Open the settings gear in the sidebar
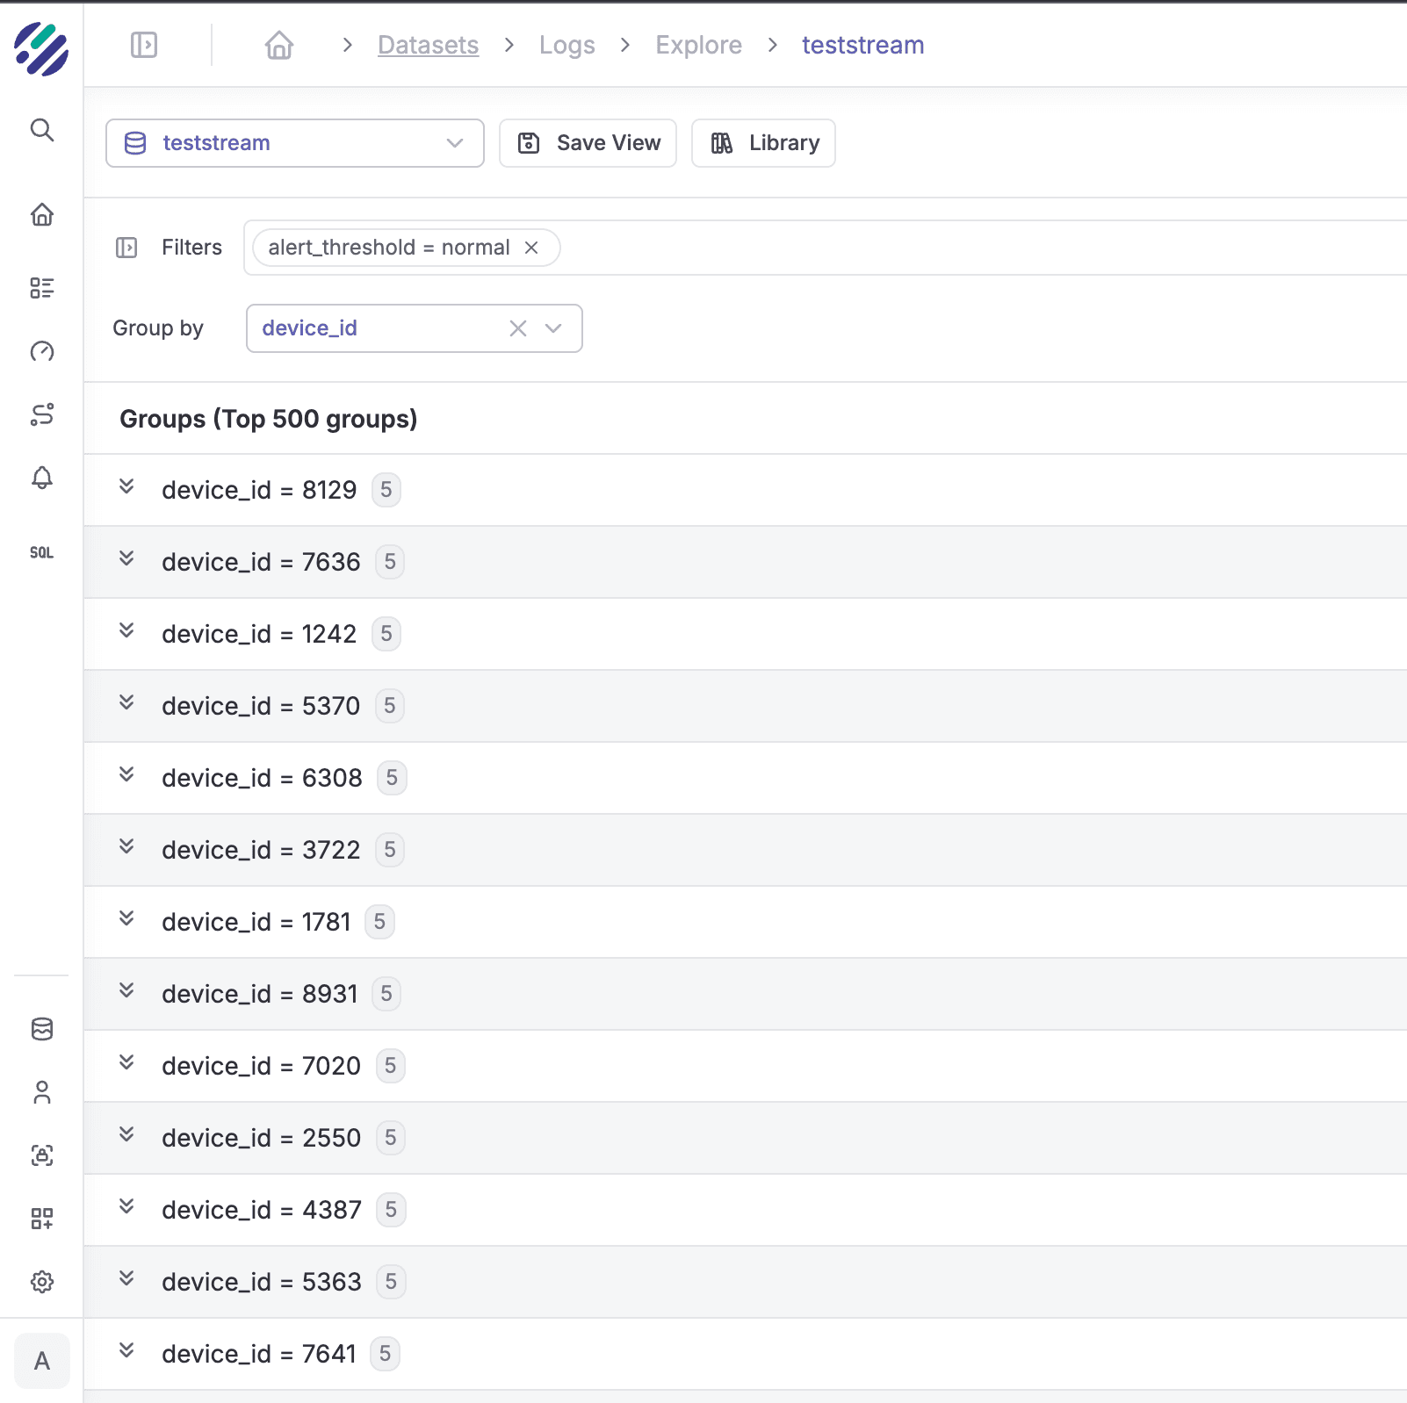This screenshot has height=1403, width=1407. [41, 1282]
